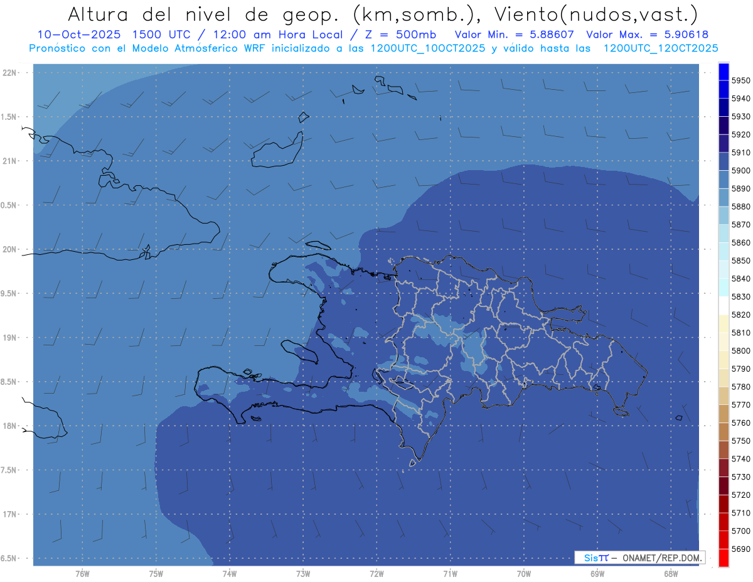
Task: Click colorbar swatch between 5900 and 5910
Action: pyautogui.click(x=723, y=161)
